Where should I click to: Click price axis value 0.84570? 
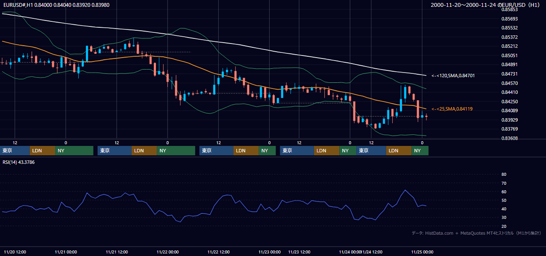coord(509,83)
